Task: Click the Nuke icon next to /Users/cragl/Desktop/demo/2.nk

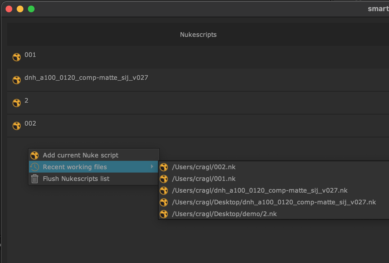Action: pos(164,214)
